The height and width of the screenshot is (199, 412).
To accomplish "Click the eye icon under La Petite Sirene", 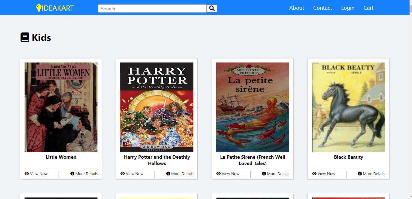I will coord(218,174).
